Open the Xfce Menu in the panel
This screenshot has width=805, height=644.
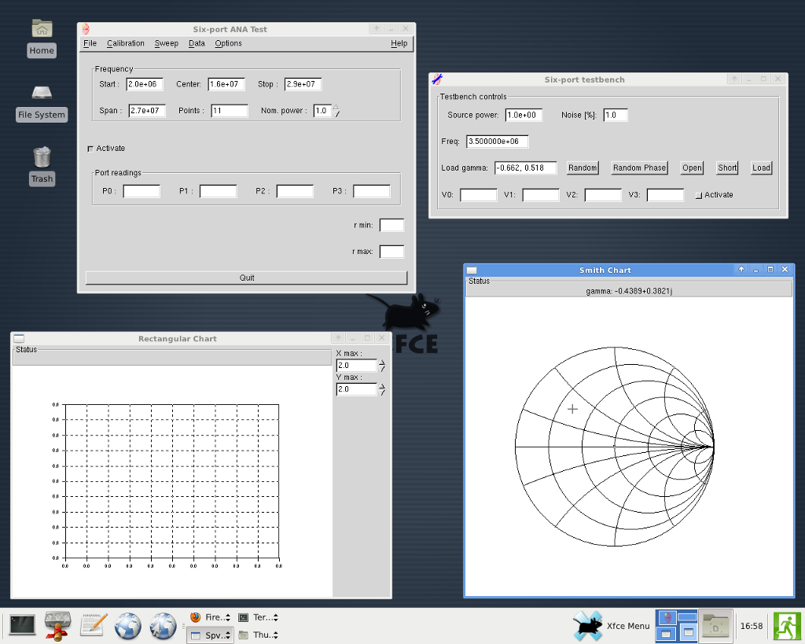pyautogui.click(x=612, y=626)
